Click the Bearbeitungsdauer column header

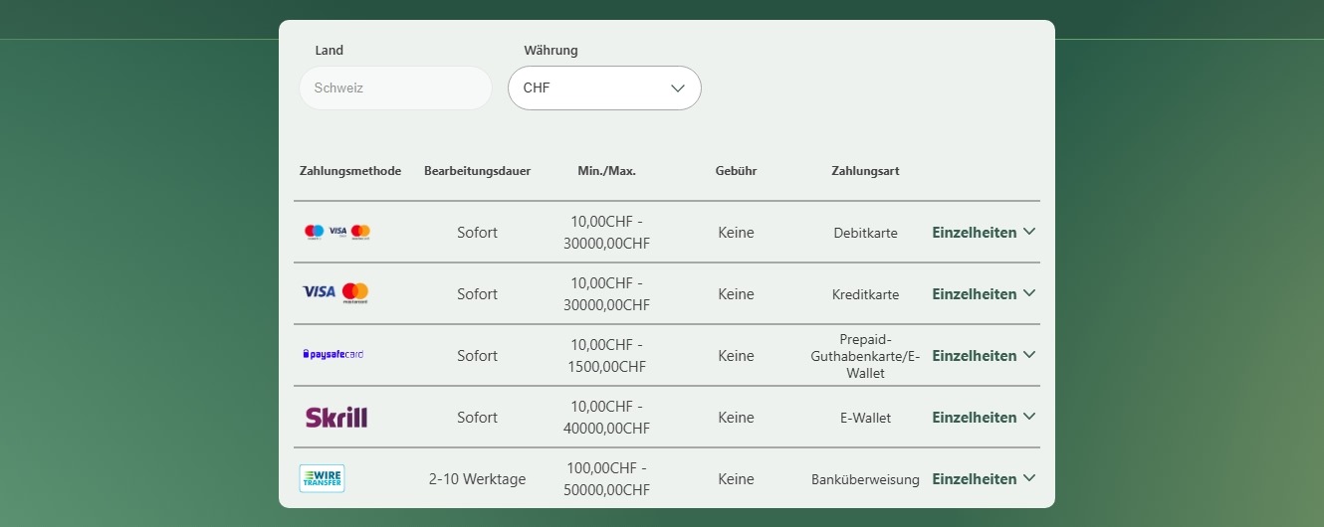478,171
